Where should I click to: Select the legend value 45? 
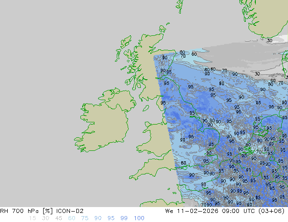pyautogui.click(x=59, y=218)
